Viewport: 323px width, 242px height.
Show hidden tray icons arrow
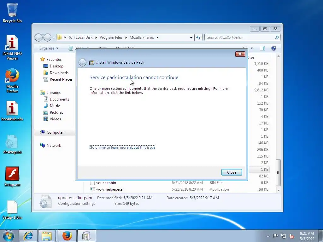(268, 236)
